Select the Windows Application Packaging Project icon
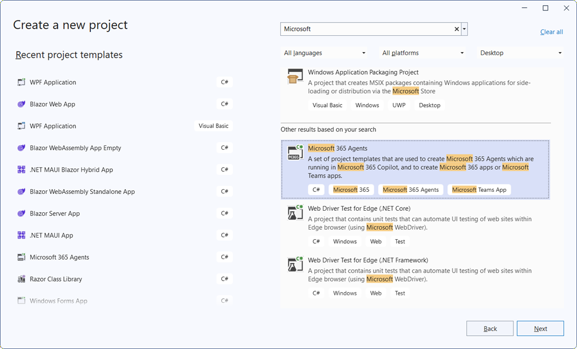The image size is (577, 349). pyautogui.click(x=295, y=76)
